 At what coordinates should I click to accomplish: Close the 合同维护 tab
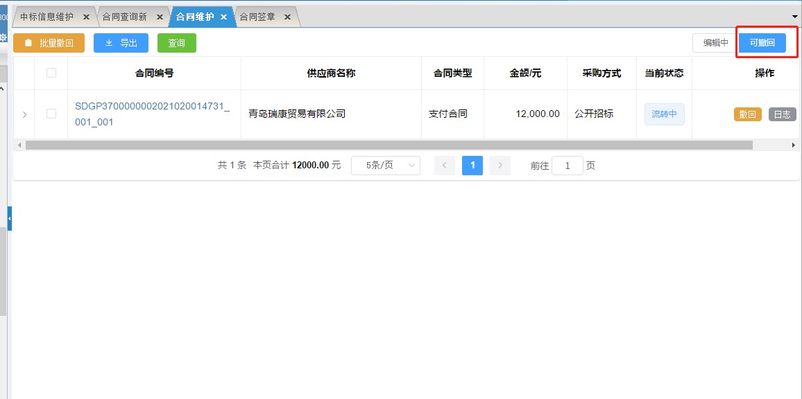tap(223, 17)
